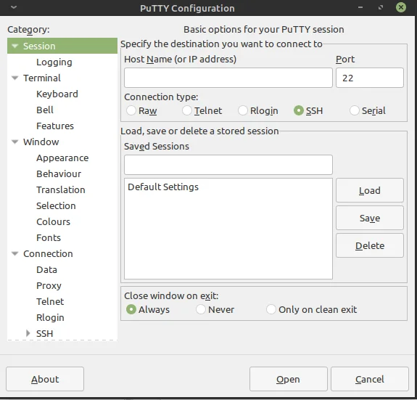Collapse the Window tree category
This screenshot has width=417, height=400.
15,142
